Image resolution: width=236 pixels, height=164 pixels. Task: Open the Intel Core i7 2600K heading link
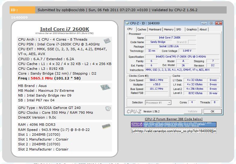coord(64,29)
